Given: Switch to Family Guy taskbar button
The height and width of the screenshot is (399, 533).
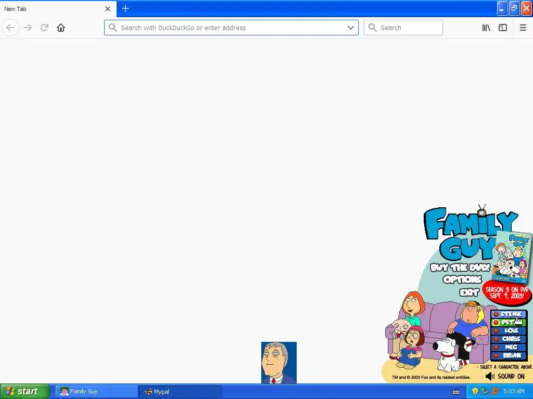Looking at the screenshot, I should pyautogui.click(x=96, y=392).
